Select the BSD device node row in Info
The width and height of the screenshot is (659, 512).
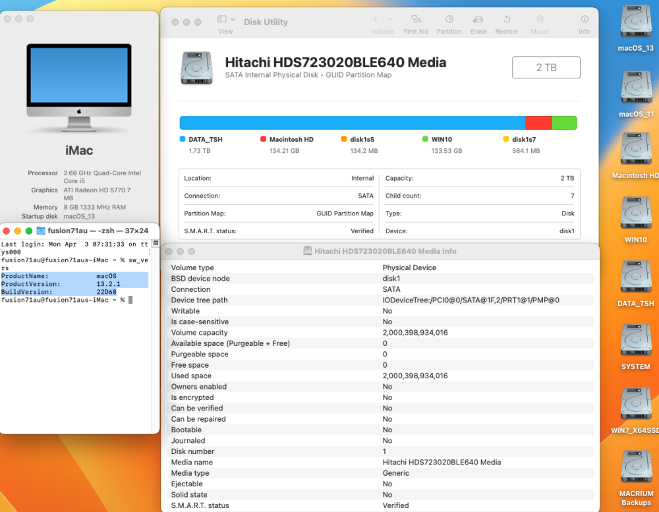381,278
